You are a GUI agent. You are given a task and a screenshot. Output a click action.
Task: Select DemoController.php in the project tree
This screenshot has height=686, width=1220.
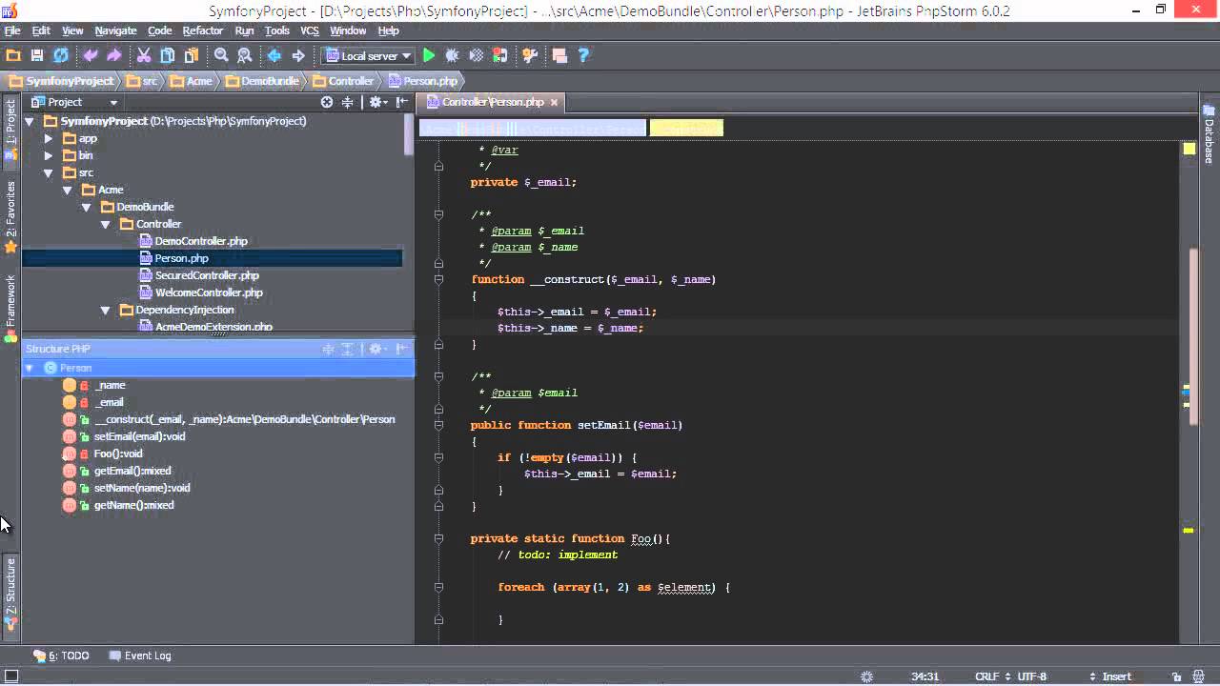[x=201, y=241]
